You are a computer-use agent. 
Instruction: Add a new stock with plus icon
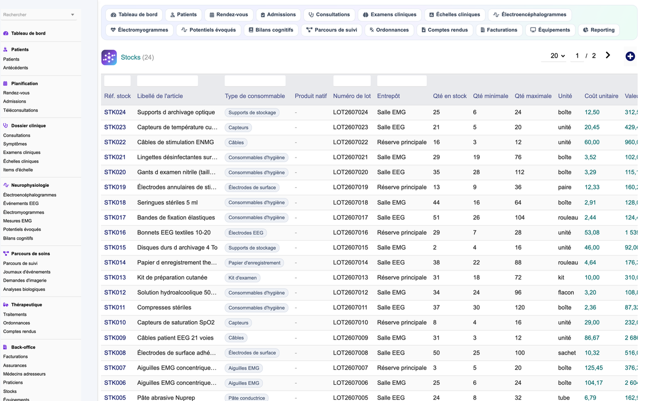pos(630,56)
